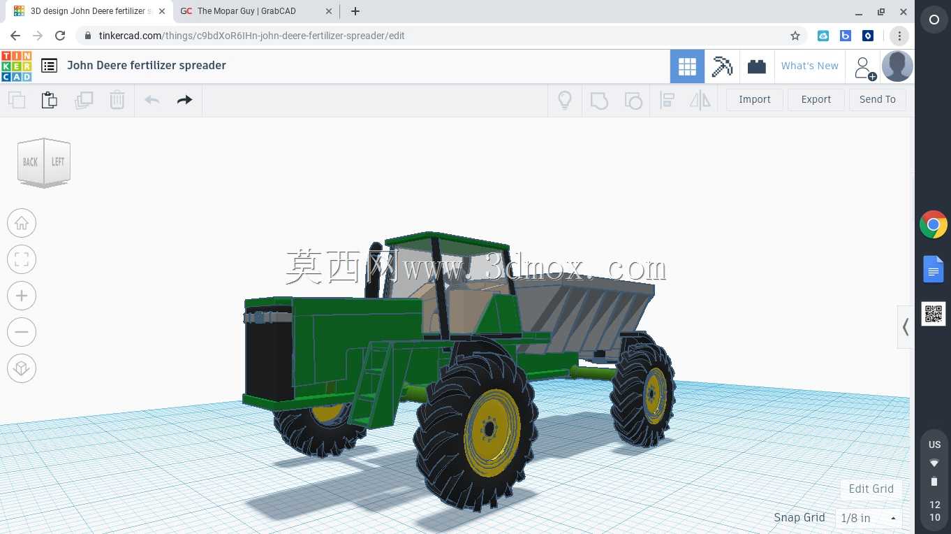Click the Edit Grid button

(871, 489)
